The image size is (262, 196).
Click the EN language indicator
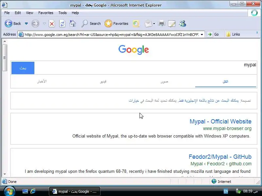point(226,191)
